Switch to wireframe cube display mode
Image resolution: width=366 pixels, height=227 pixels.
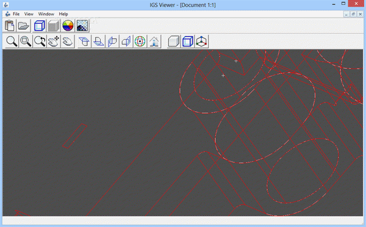(x=39, y=26)
